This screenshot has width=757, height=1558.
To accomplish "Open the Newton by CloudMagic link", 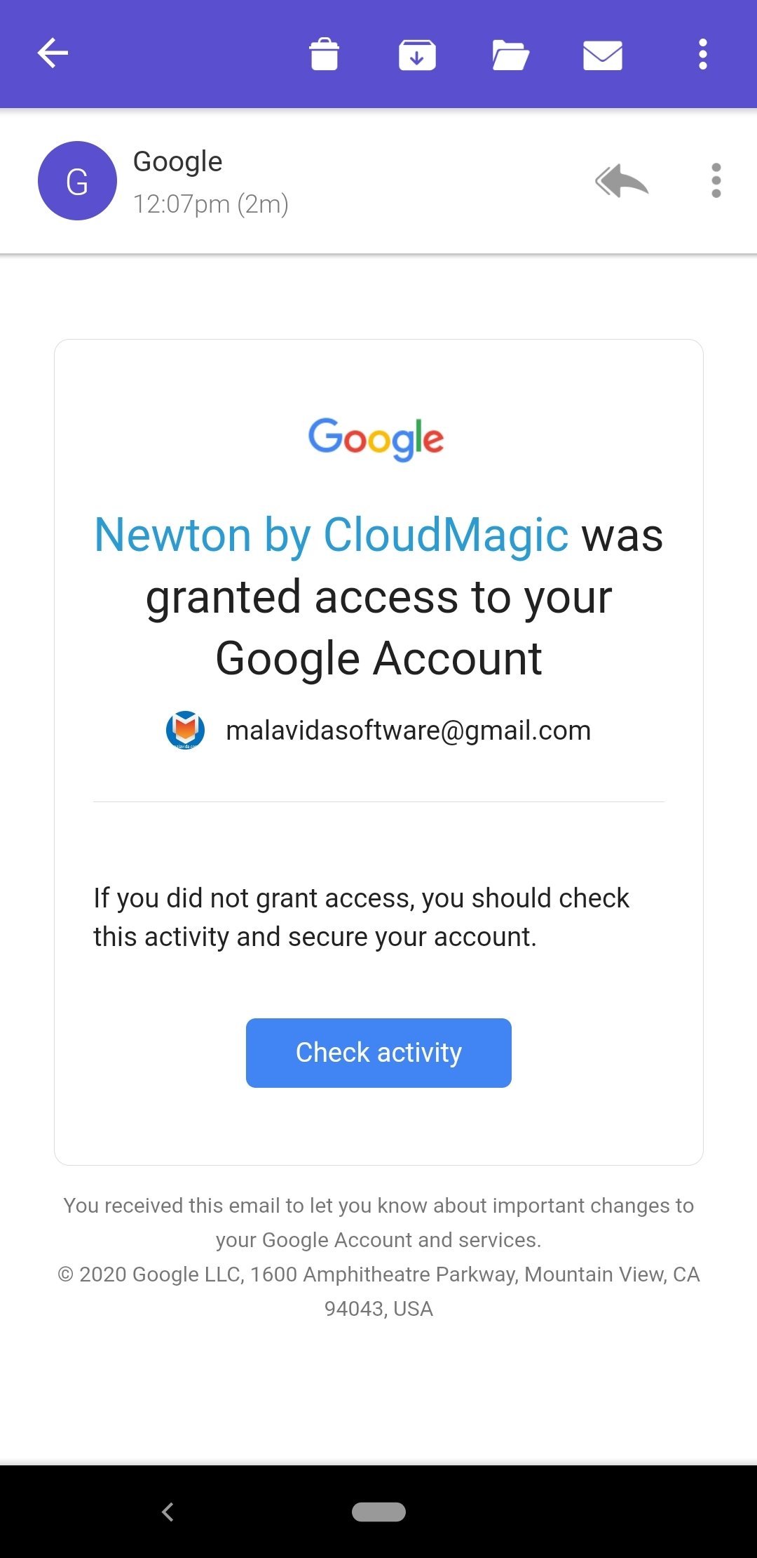I will [331, 535].
